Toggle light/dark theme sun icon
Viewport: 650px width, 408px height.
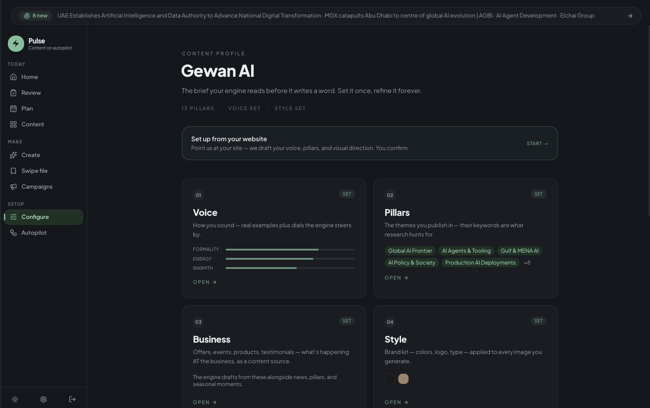[15, 399]
